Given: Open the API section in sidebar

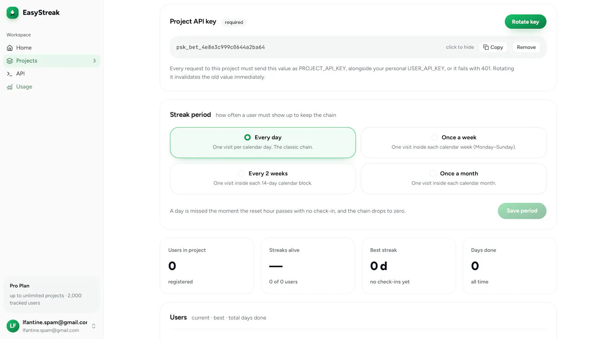Looking at the screenshot, I should [52, 74].
